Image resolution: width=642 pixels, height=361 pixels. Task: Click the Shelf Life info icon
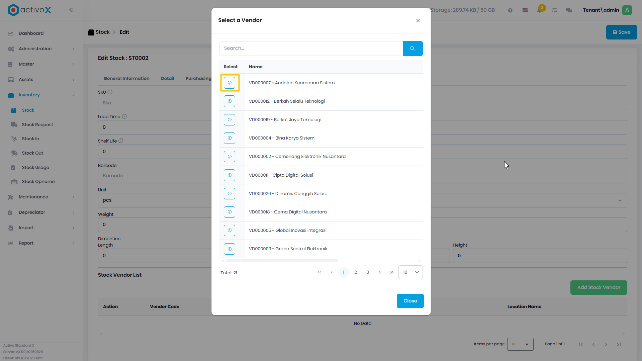tap(121, 141)
